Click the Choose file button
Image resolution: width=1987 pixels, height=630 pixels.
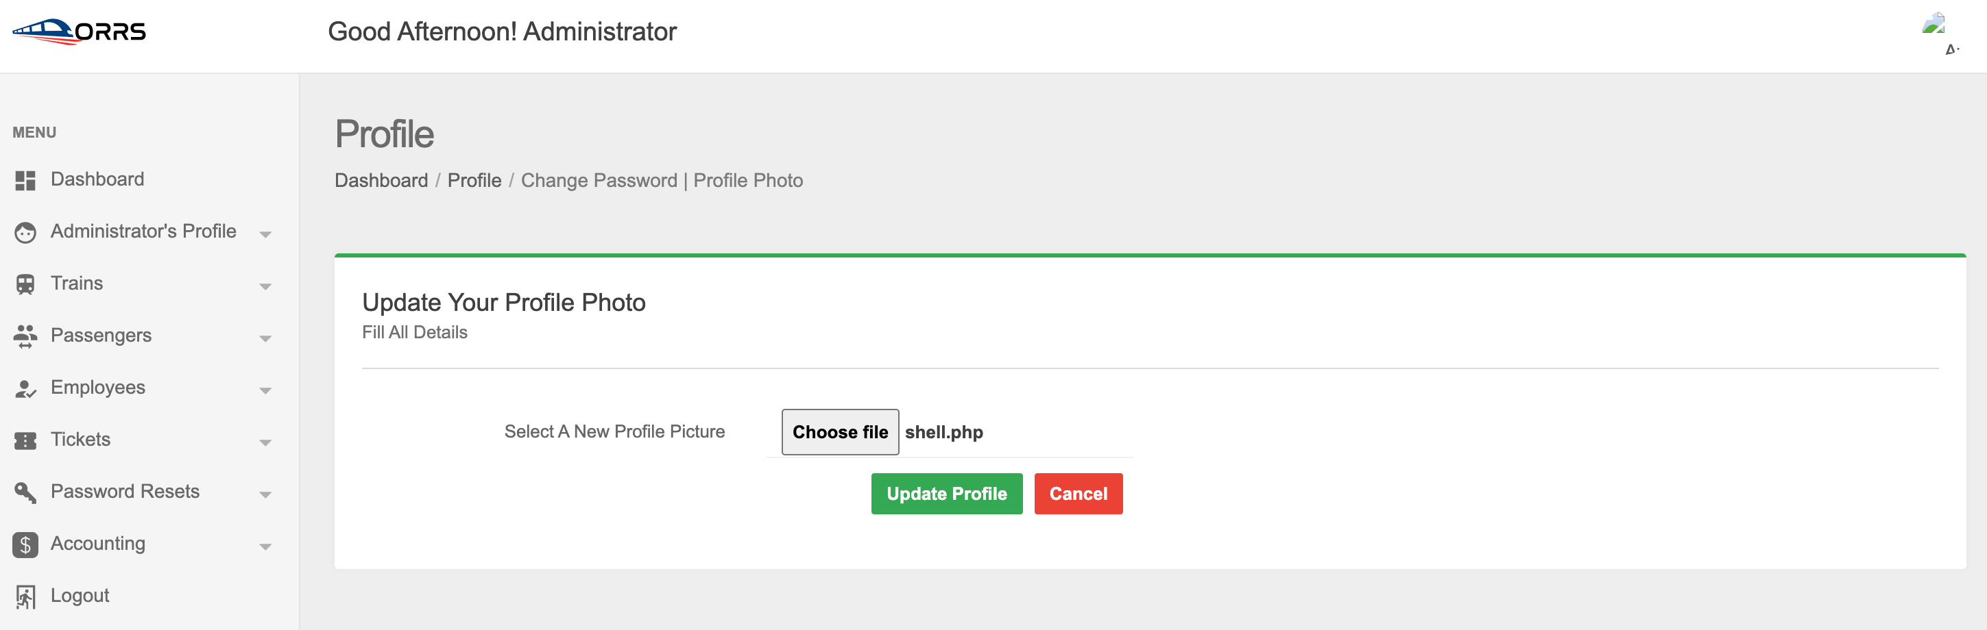click(840, 432)
